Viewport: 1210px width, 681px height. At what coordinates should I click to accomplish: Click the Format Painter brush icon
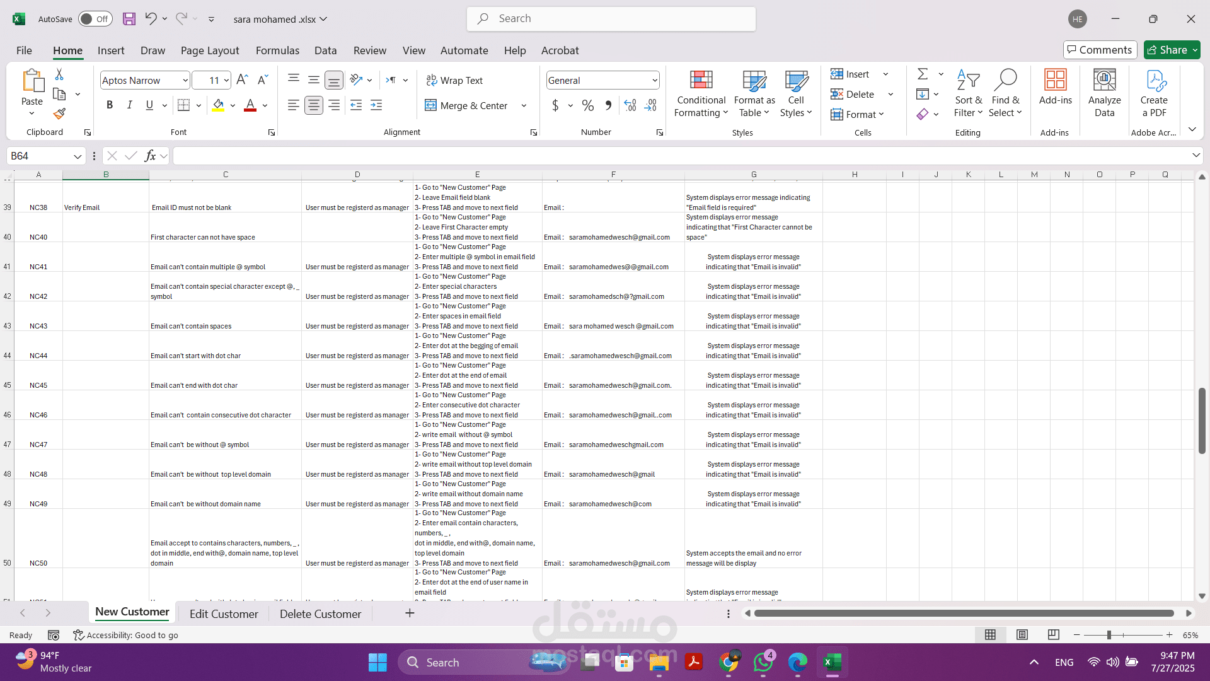(59, 113)
